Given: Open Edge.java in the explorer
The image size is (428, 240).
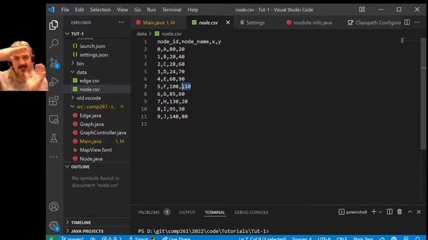Looking at the screenshot, I should [97, 115].
